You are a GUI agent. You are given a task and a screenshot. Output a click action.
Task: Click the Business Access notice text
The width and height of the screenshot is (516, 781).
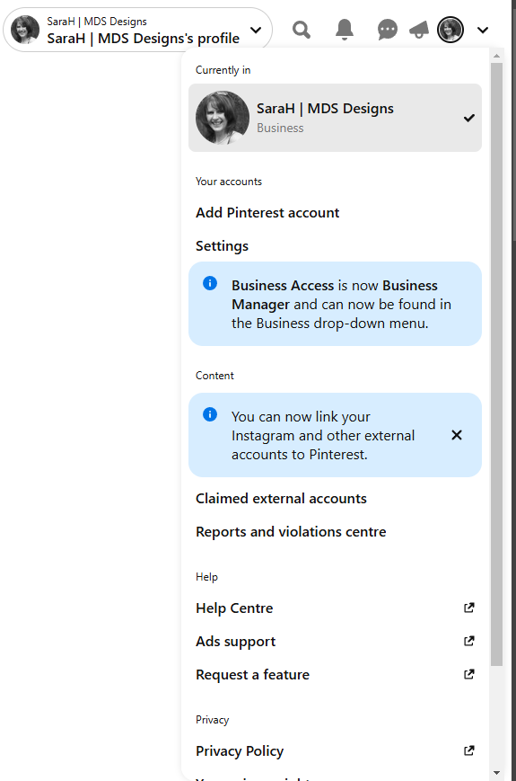[x=342, y=305]
